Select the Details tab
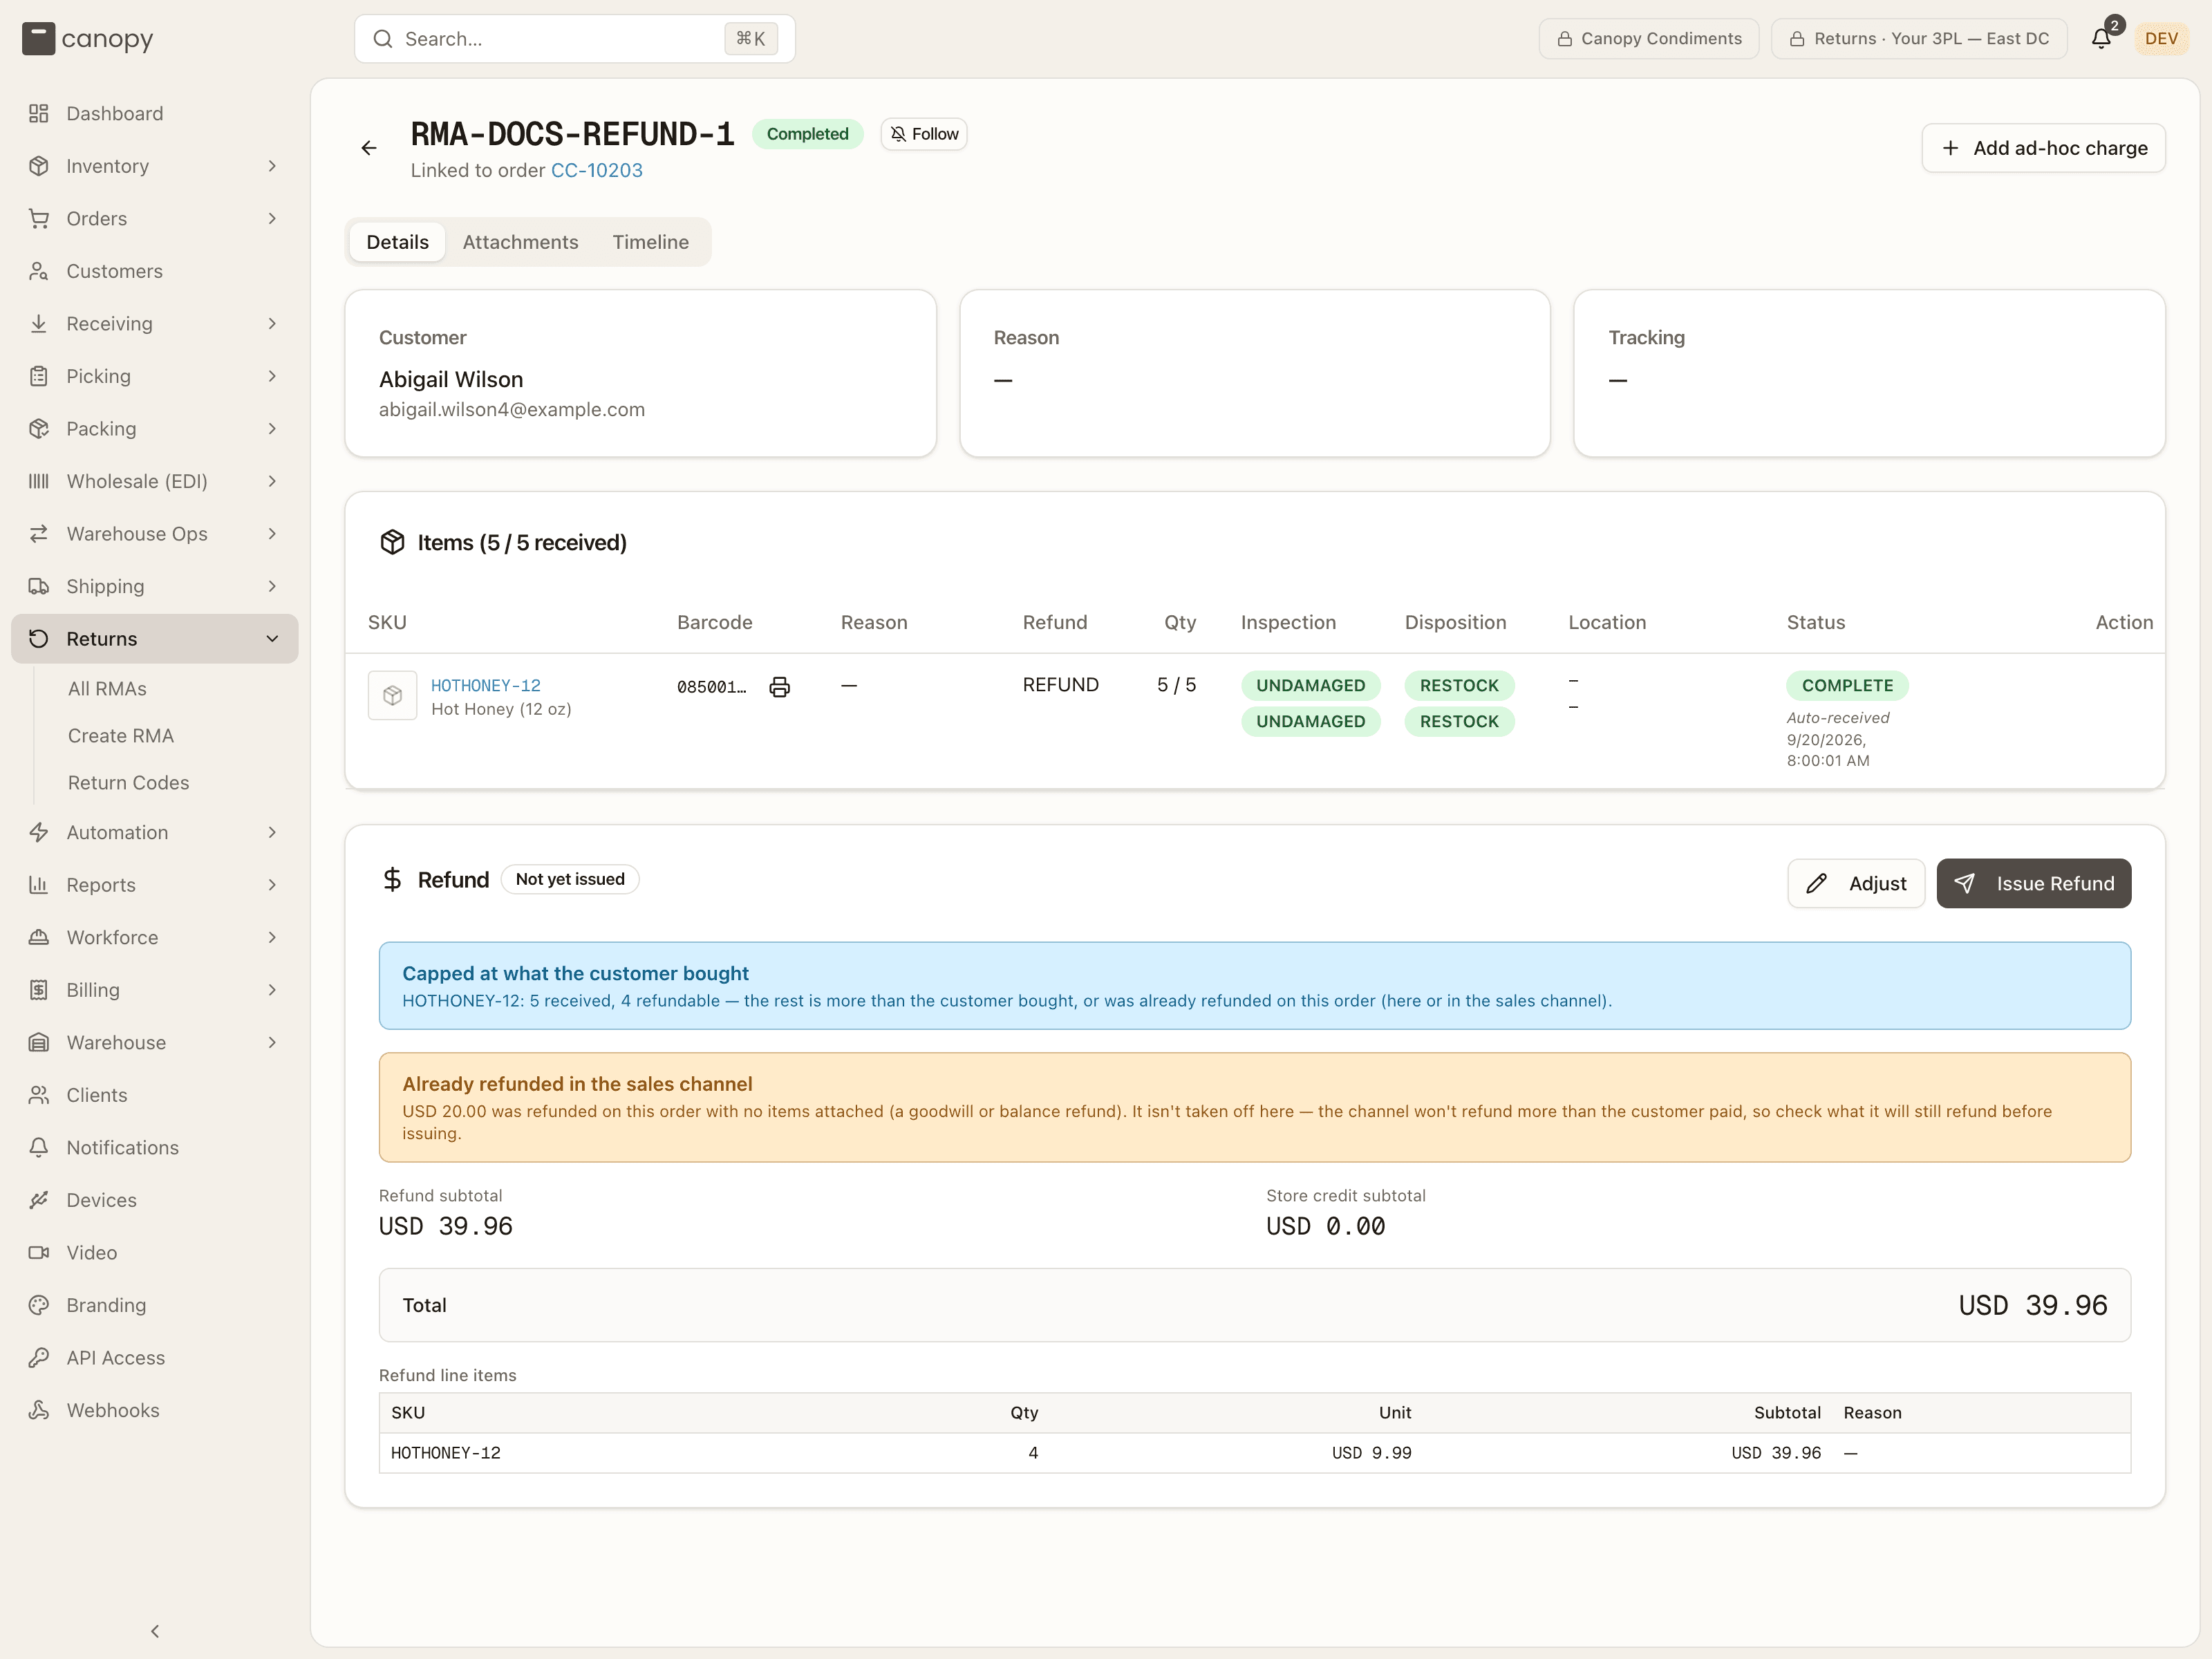 (x=397, y=242)
